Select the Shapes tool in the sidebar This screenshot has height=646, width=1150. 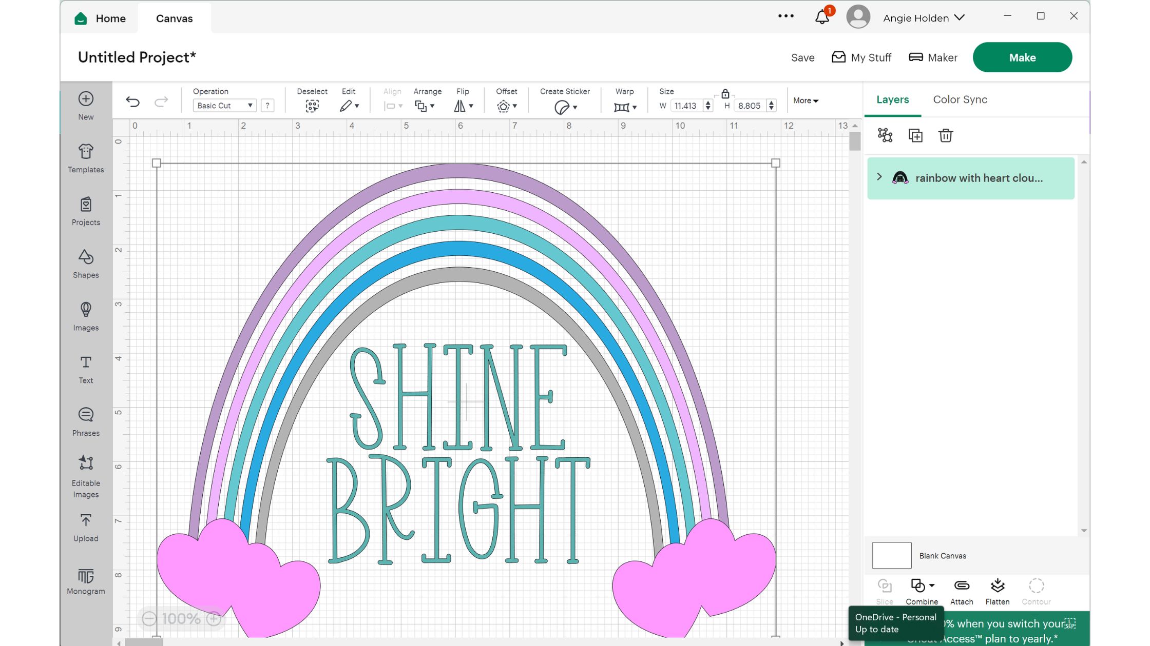85,263
